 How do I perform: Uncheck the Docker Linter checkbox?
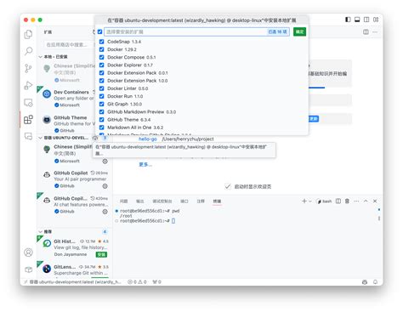click(x=101, y=88)
